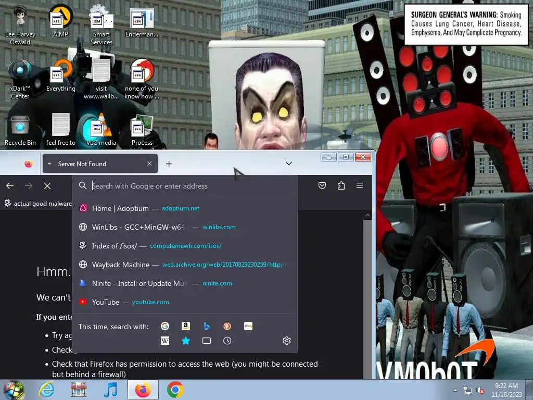Select the DuckDuckGo search icon

(x=227, y=326)
